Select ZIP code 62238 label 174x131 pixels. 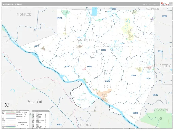160,51
